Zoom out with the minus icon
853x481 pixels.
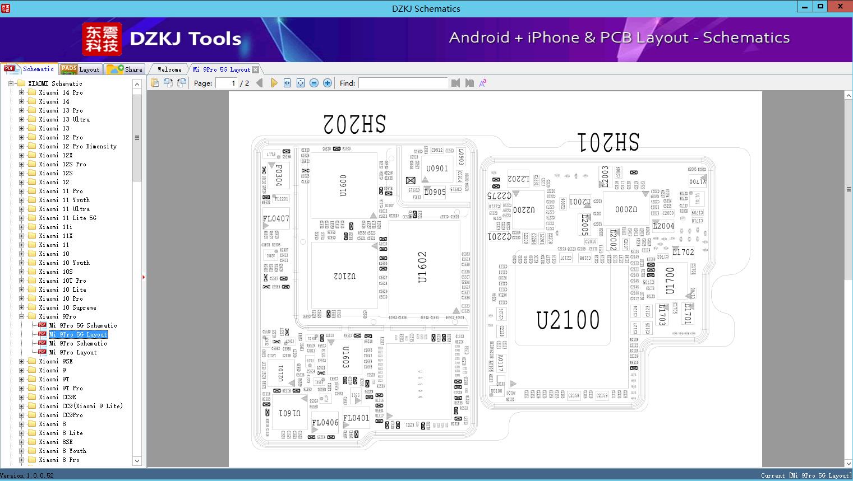314,83
